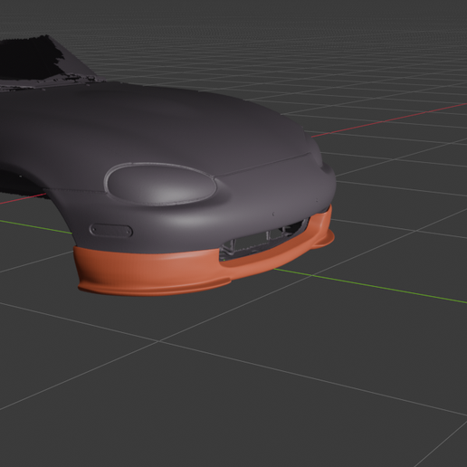Click the small side marker light recess
This screenshot has width=467, height=467.
[x=111, y=231]
